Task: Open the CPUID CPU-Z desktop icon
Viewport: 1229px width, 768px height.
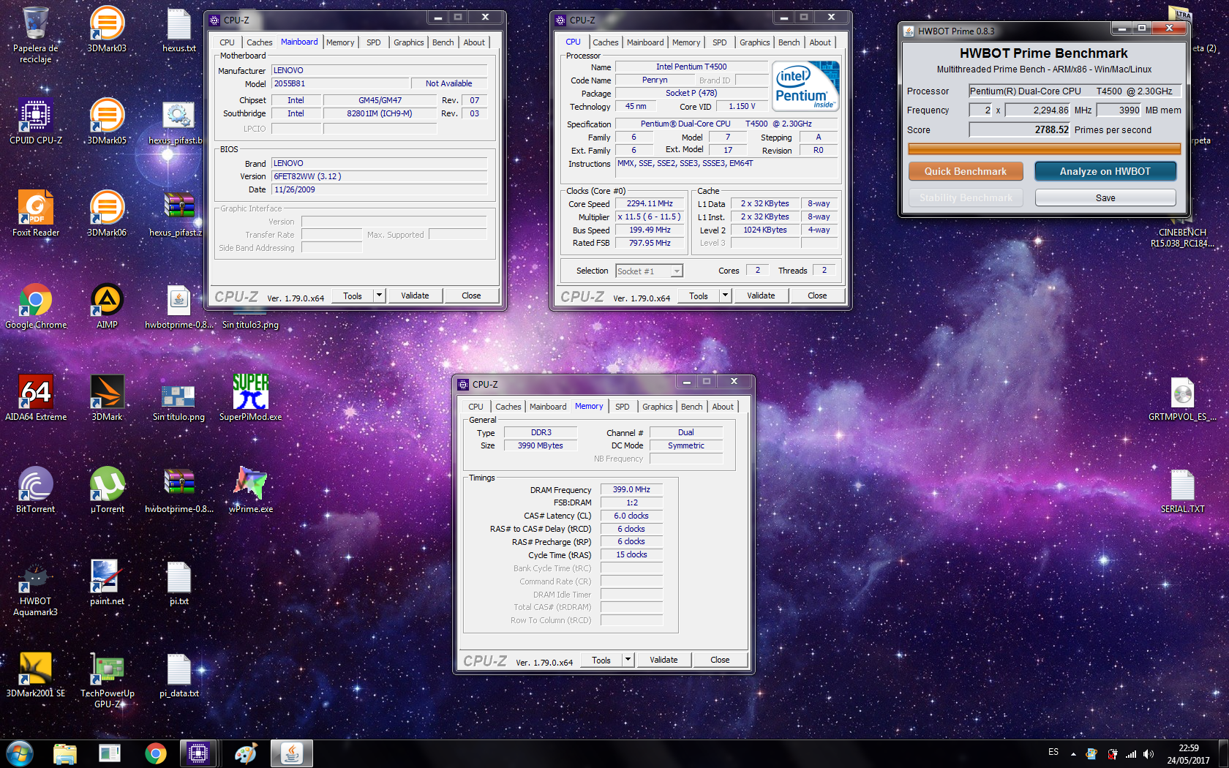Action: pyautogui.click(x=35, y=121)
